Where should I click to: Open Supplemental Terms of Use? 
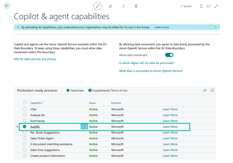click(x=108, y=90)
